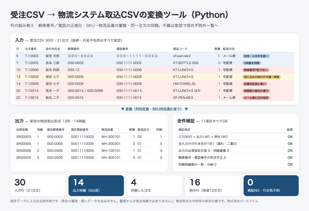Click the 出力 section heading
309x211 pixels.
(19, 121)
